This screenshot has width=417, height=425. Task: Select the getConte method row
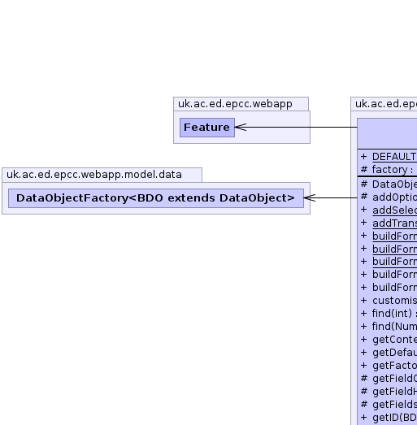coord(389,340)
